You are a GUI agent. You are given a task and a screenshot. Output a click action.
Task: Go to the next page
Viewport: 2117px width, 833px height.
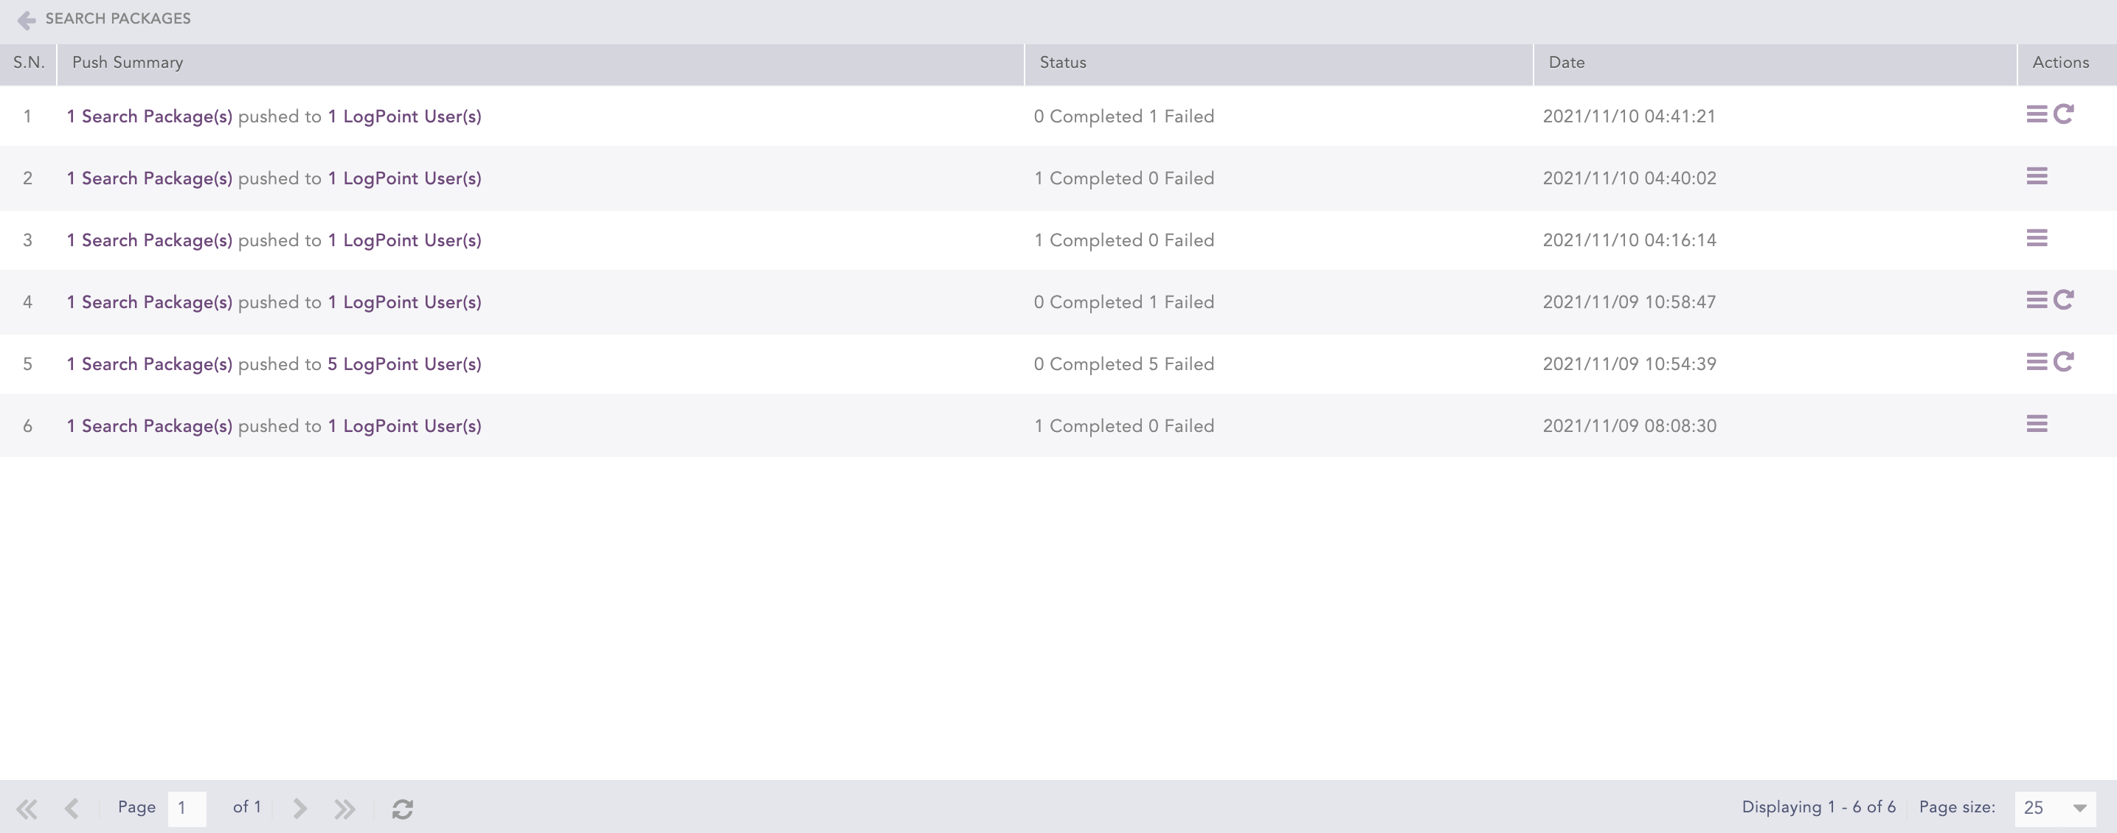click(300, 809)
